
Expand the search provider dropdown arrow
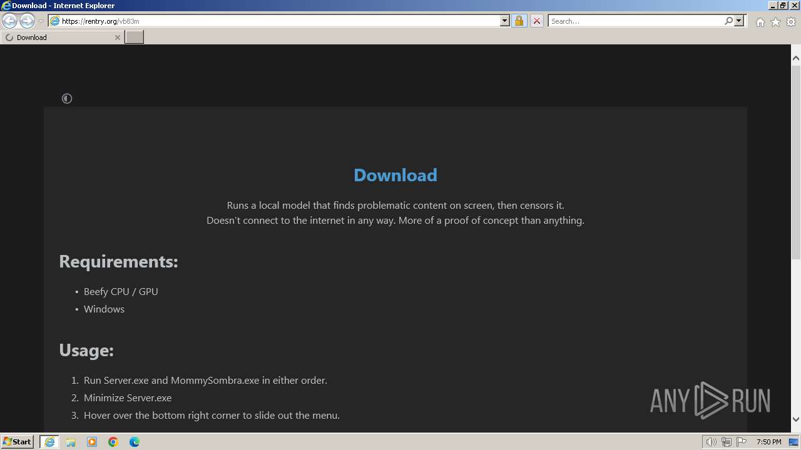[x=739, y=21]
